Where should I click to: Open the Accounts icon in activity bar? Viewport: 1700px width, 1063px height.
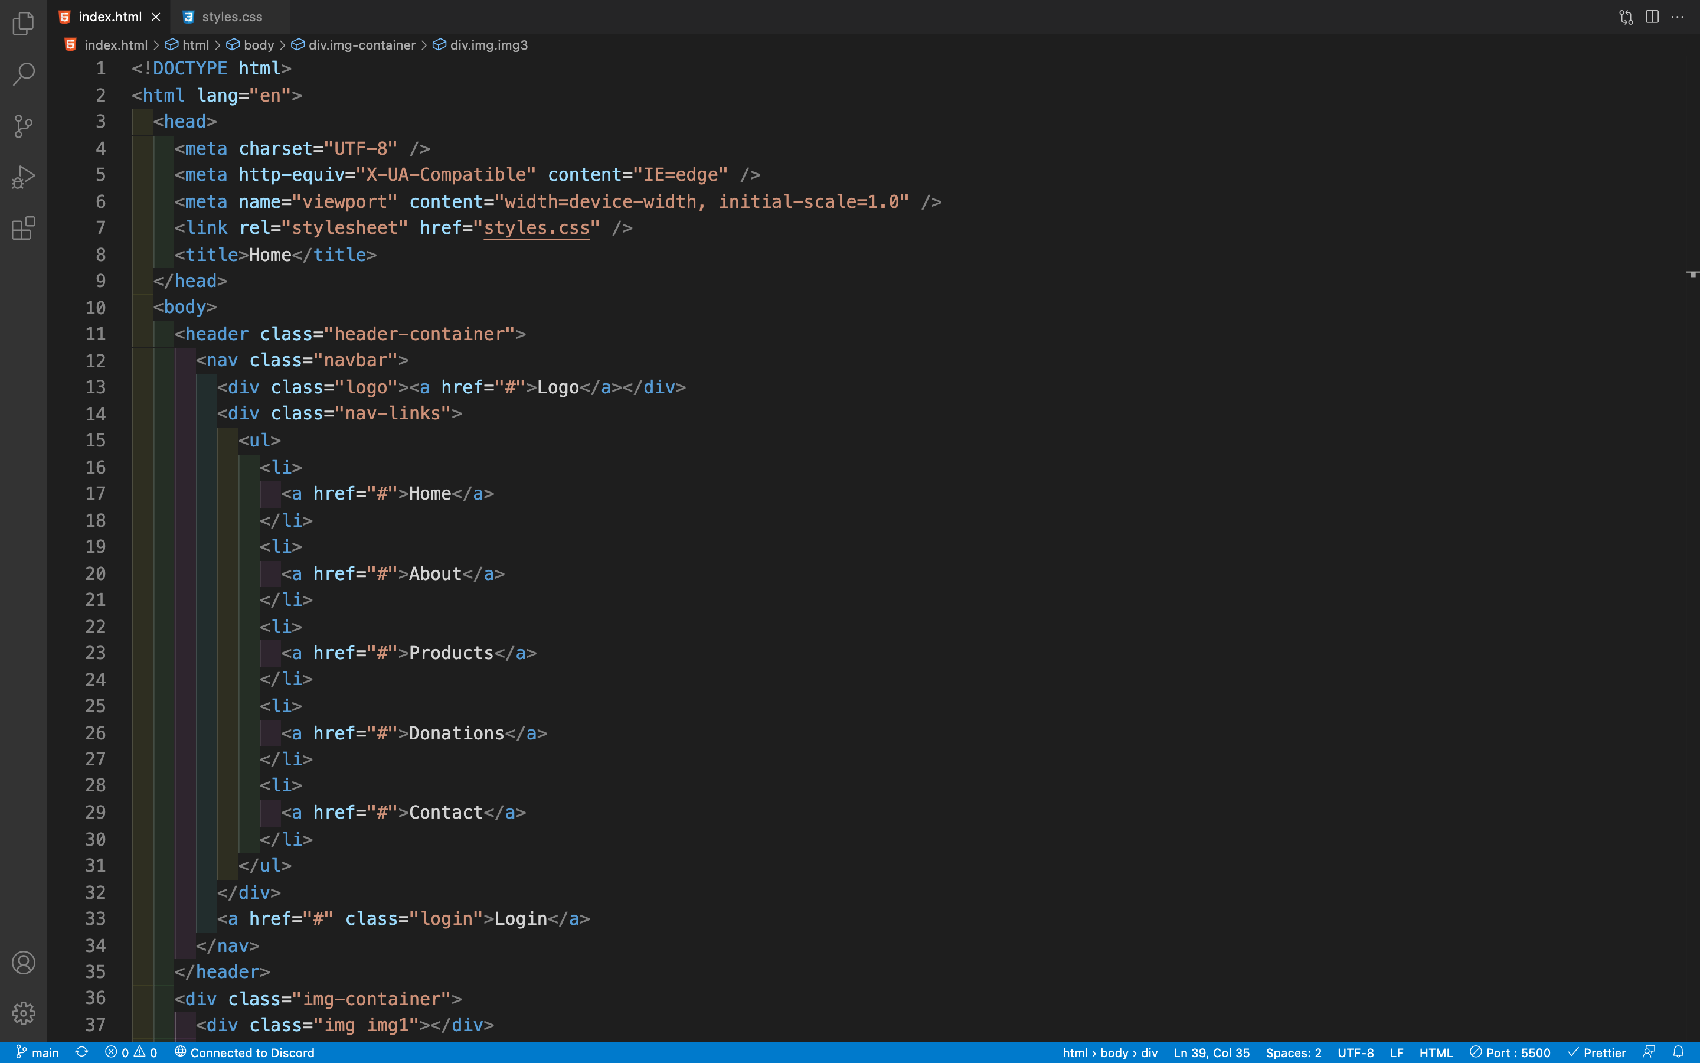pyautogui.click(x=23, y=963)
